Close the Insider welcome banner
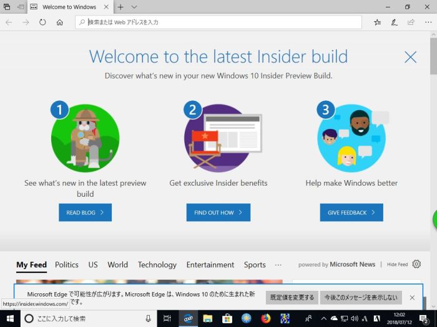437x327 pixels. pos(410,57)
